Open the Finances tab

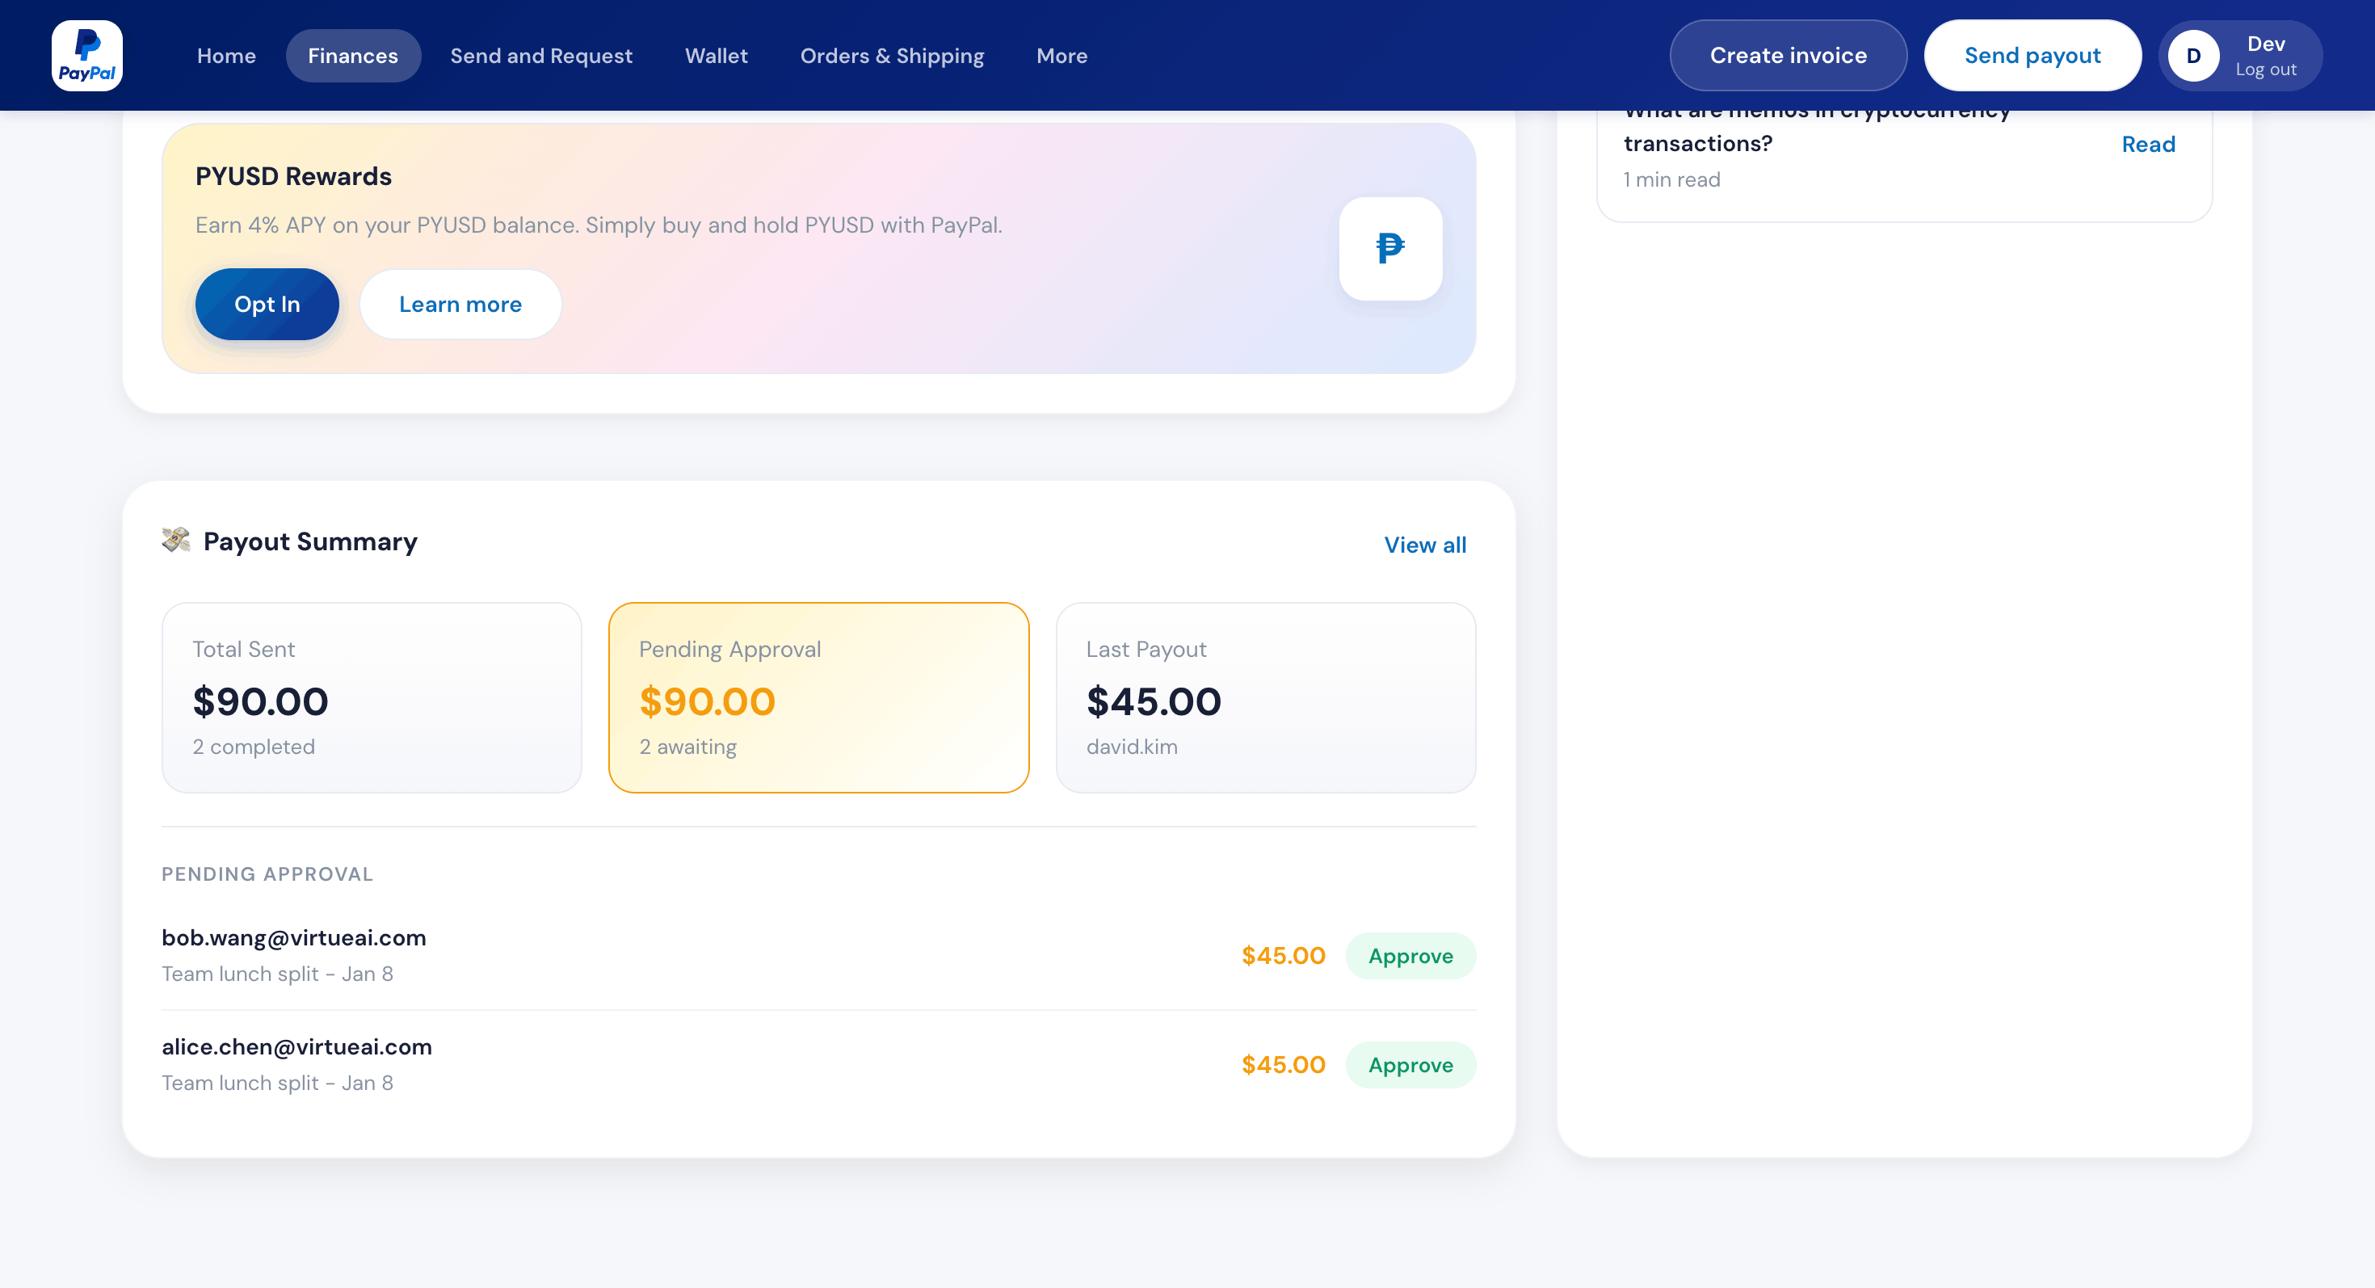(x=353, y=55)
